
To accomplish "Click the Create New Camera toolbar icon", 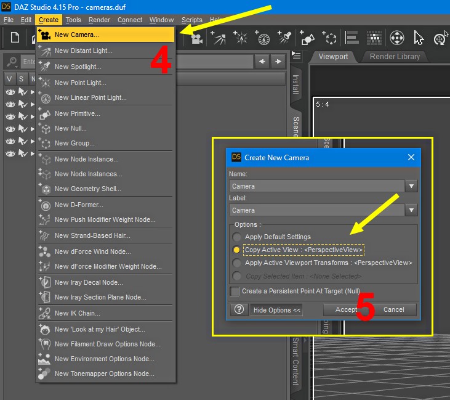I will point(197,38).
